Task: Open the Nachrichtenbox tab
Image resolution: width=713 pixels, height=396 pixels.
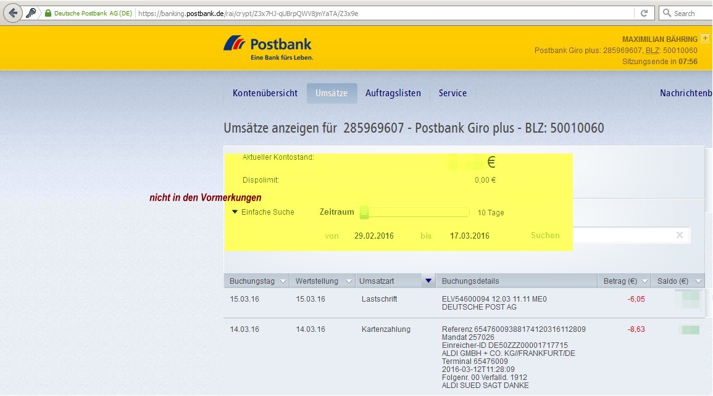Action: [x=686, y=93]
